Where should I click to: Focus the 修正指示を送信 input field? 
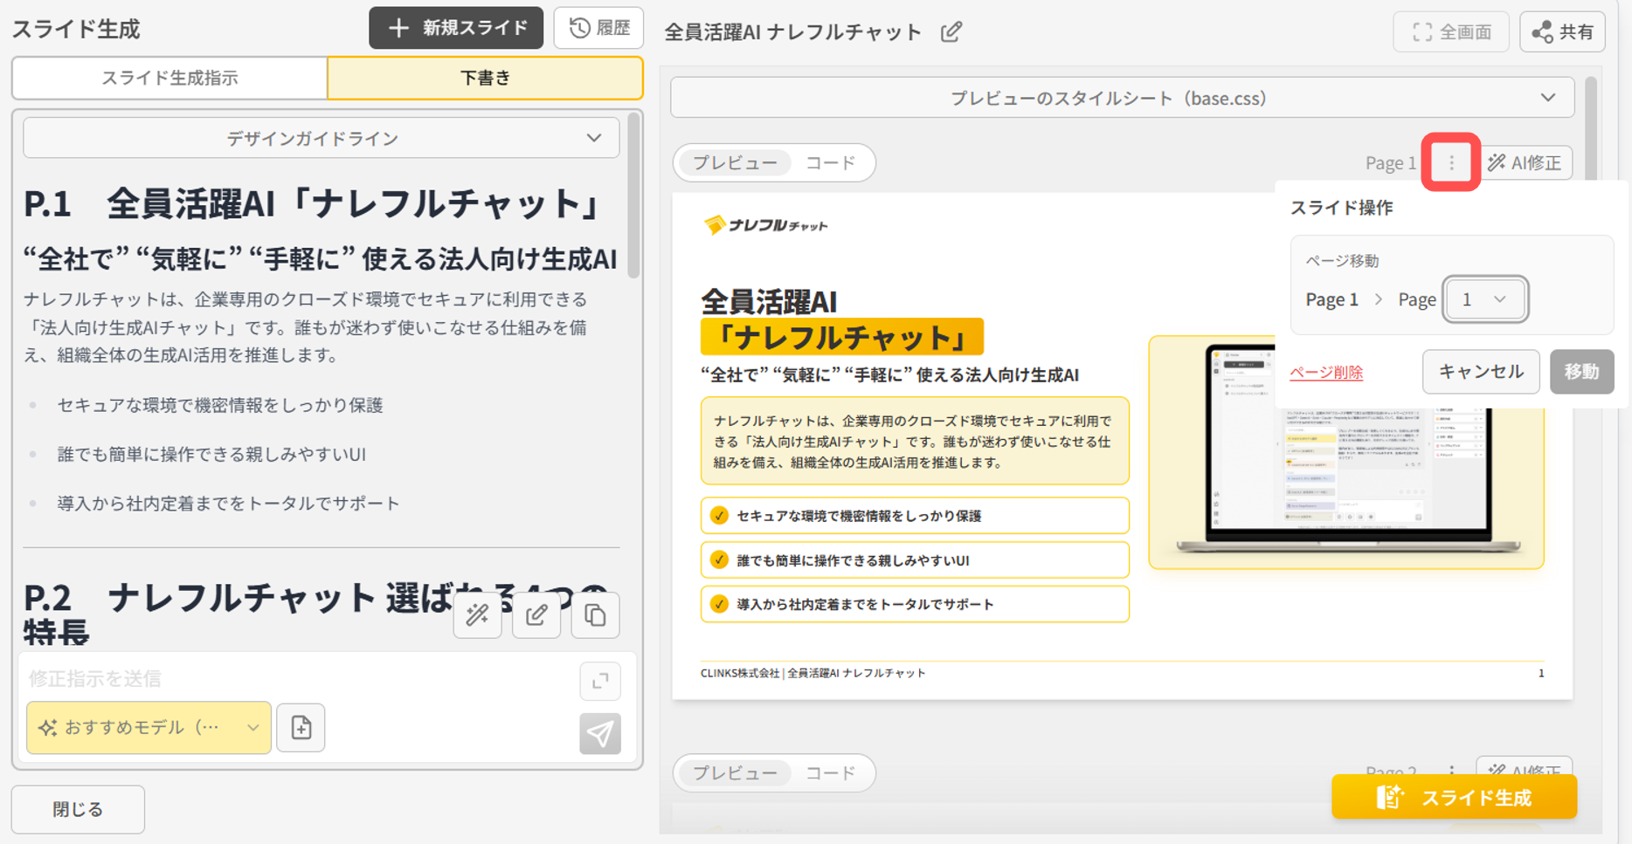[297, 678]
